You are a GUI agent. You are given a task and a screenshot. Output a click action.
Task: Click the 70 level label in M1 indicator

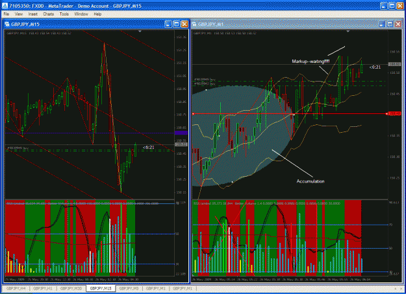coord(390,225)
